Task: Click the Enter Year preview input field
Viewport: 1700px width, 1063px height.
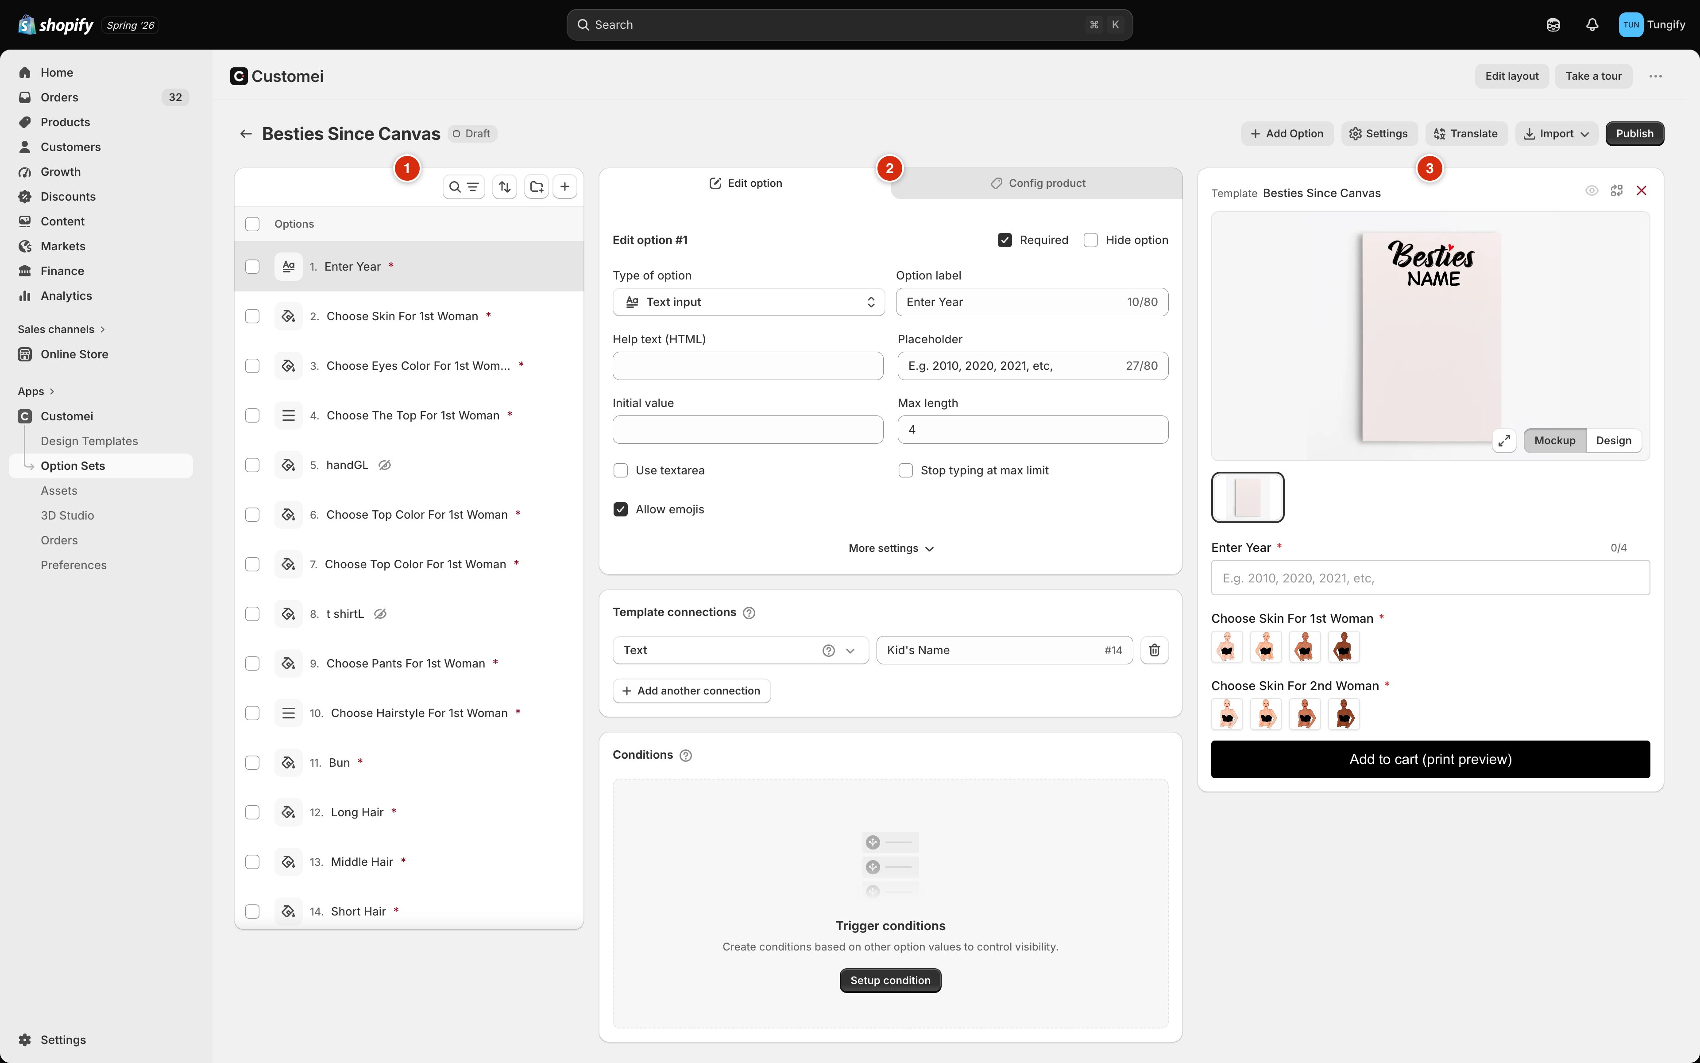Action: [1430, 578]
